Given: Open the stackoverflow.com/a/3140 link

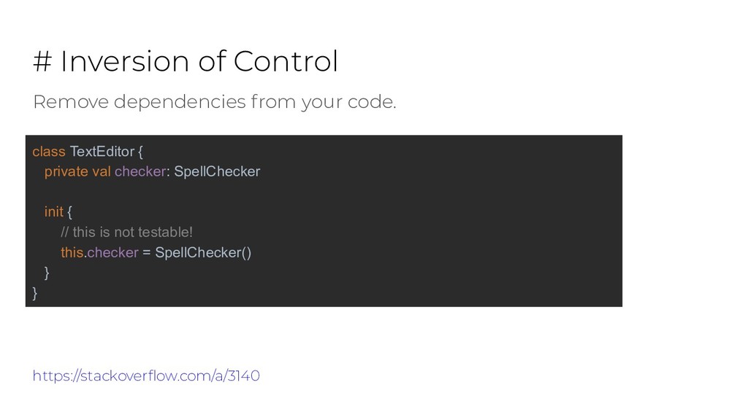Looking at the screenshot, I should 146,376.
